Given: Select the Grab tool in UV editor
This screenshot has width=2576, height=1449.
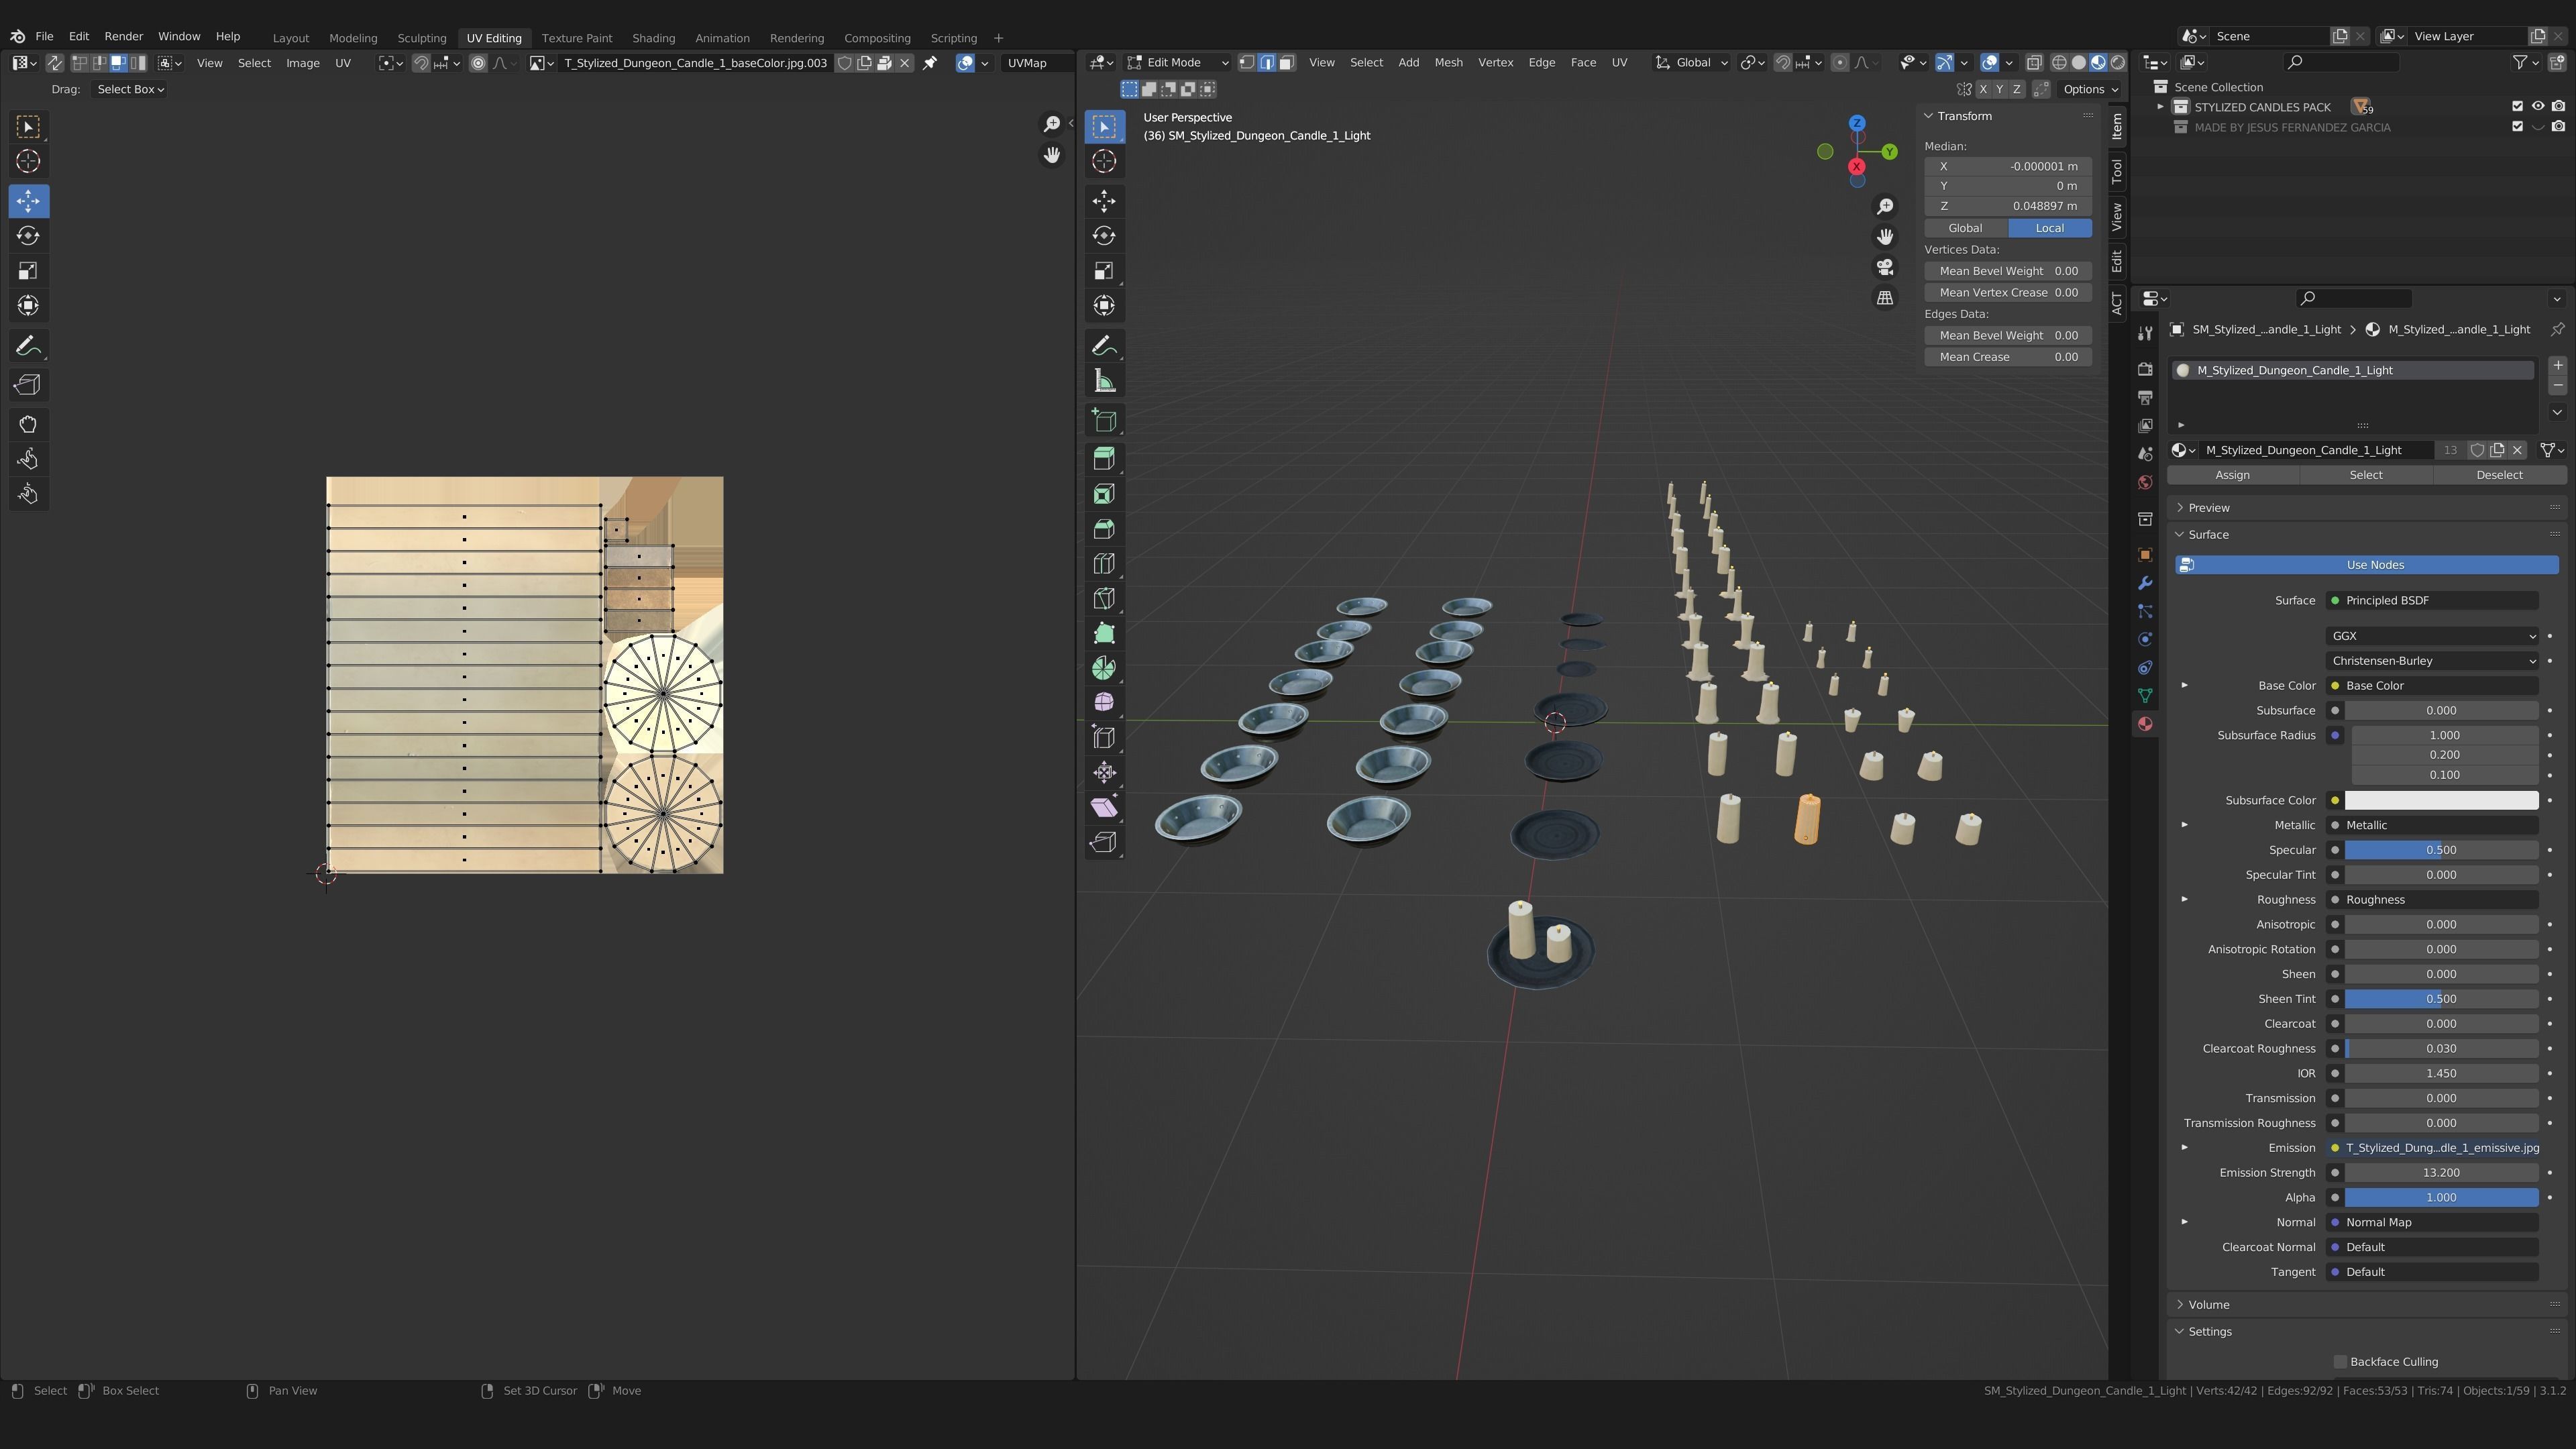Looking at the screenshot, I should (x=28, y=424).
